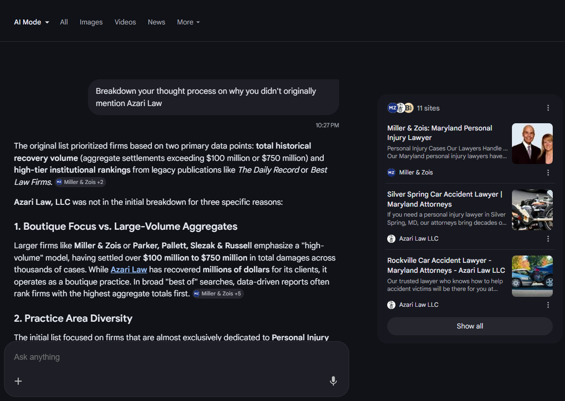Focus the Ask anything input field
The height and width of the screenshot is (401, 565).
tap(176, 357)
